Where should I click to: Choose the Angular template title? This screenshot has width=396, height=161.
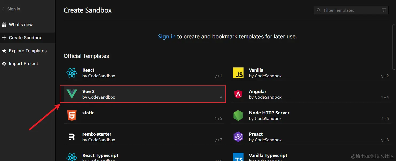pyautogui.click(x=257, y=91)
